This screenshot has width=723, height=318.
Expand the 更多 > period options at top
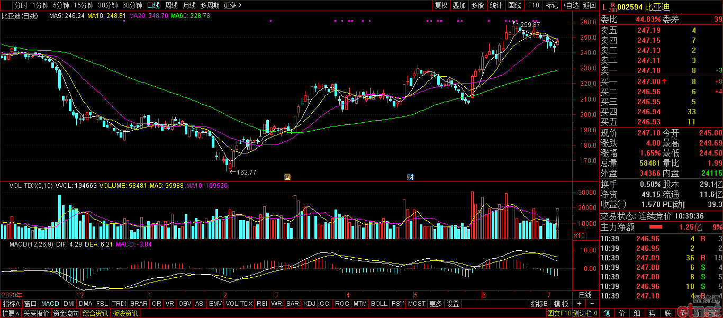pyautogui.click(x=233, y=5)
